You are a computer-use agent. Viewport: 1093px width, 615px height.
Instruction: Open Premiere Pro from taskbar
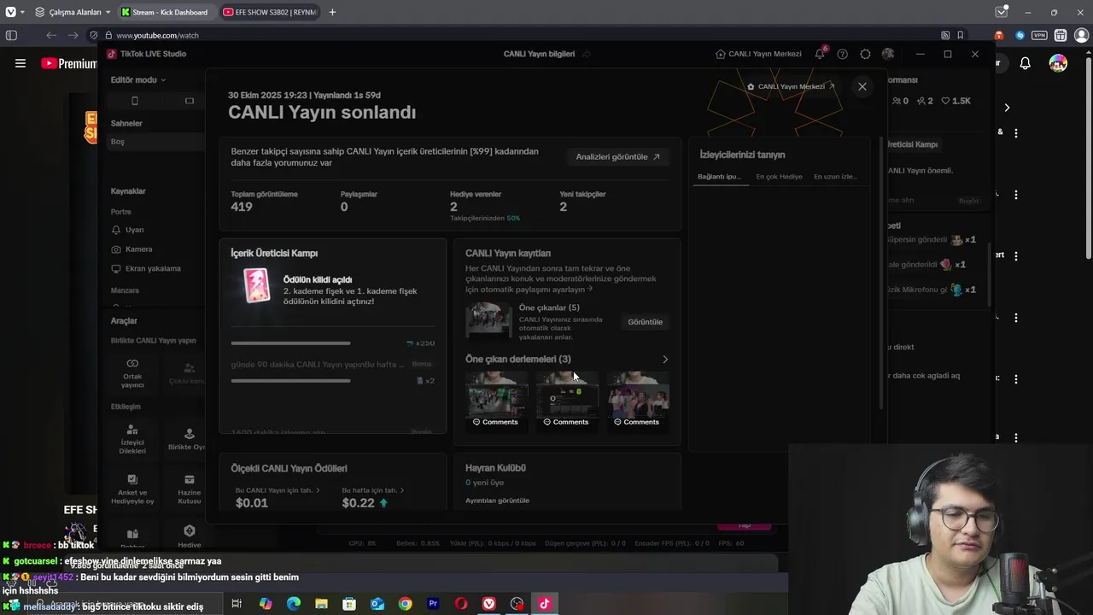coord(433,604)
